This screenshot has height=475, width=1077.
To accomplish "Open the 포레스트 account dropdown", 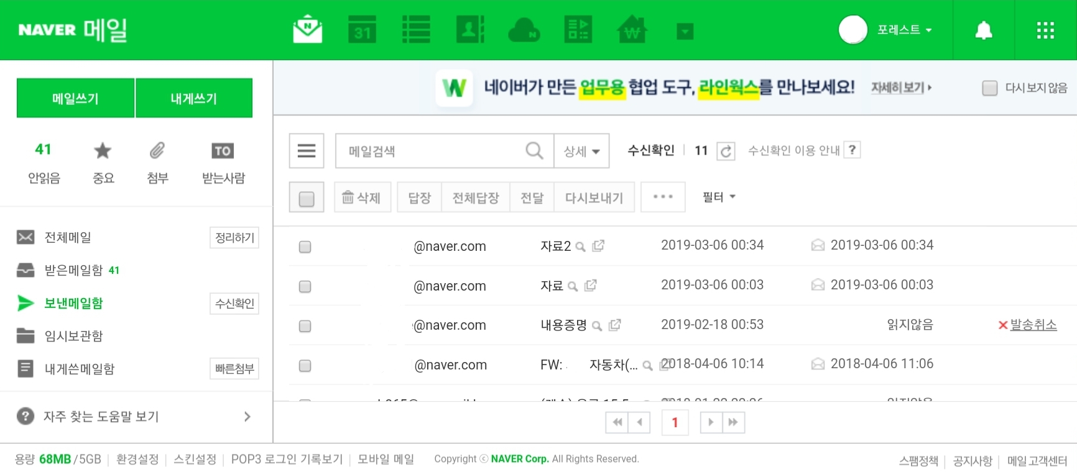I will 904,30.
